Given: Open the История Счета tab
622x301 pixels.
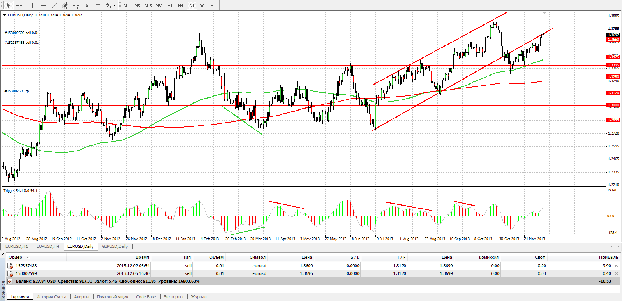Looking at the screenshot, I should pos(51,297).
